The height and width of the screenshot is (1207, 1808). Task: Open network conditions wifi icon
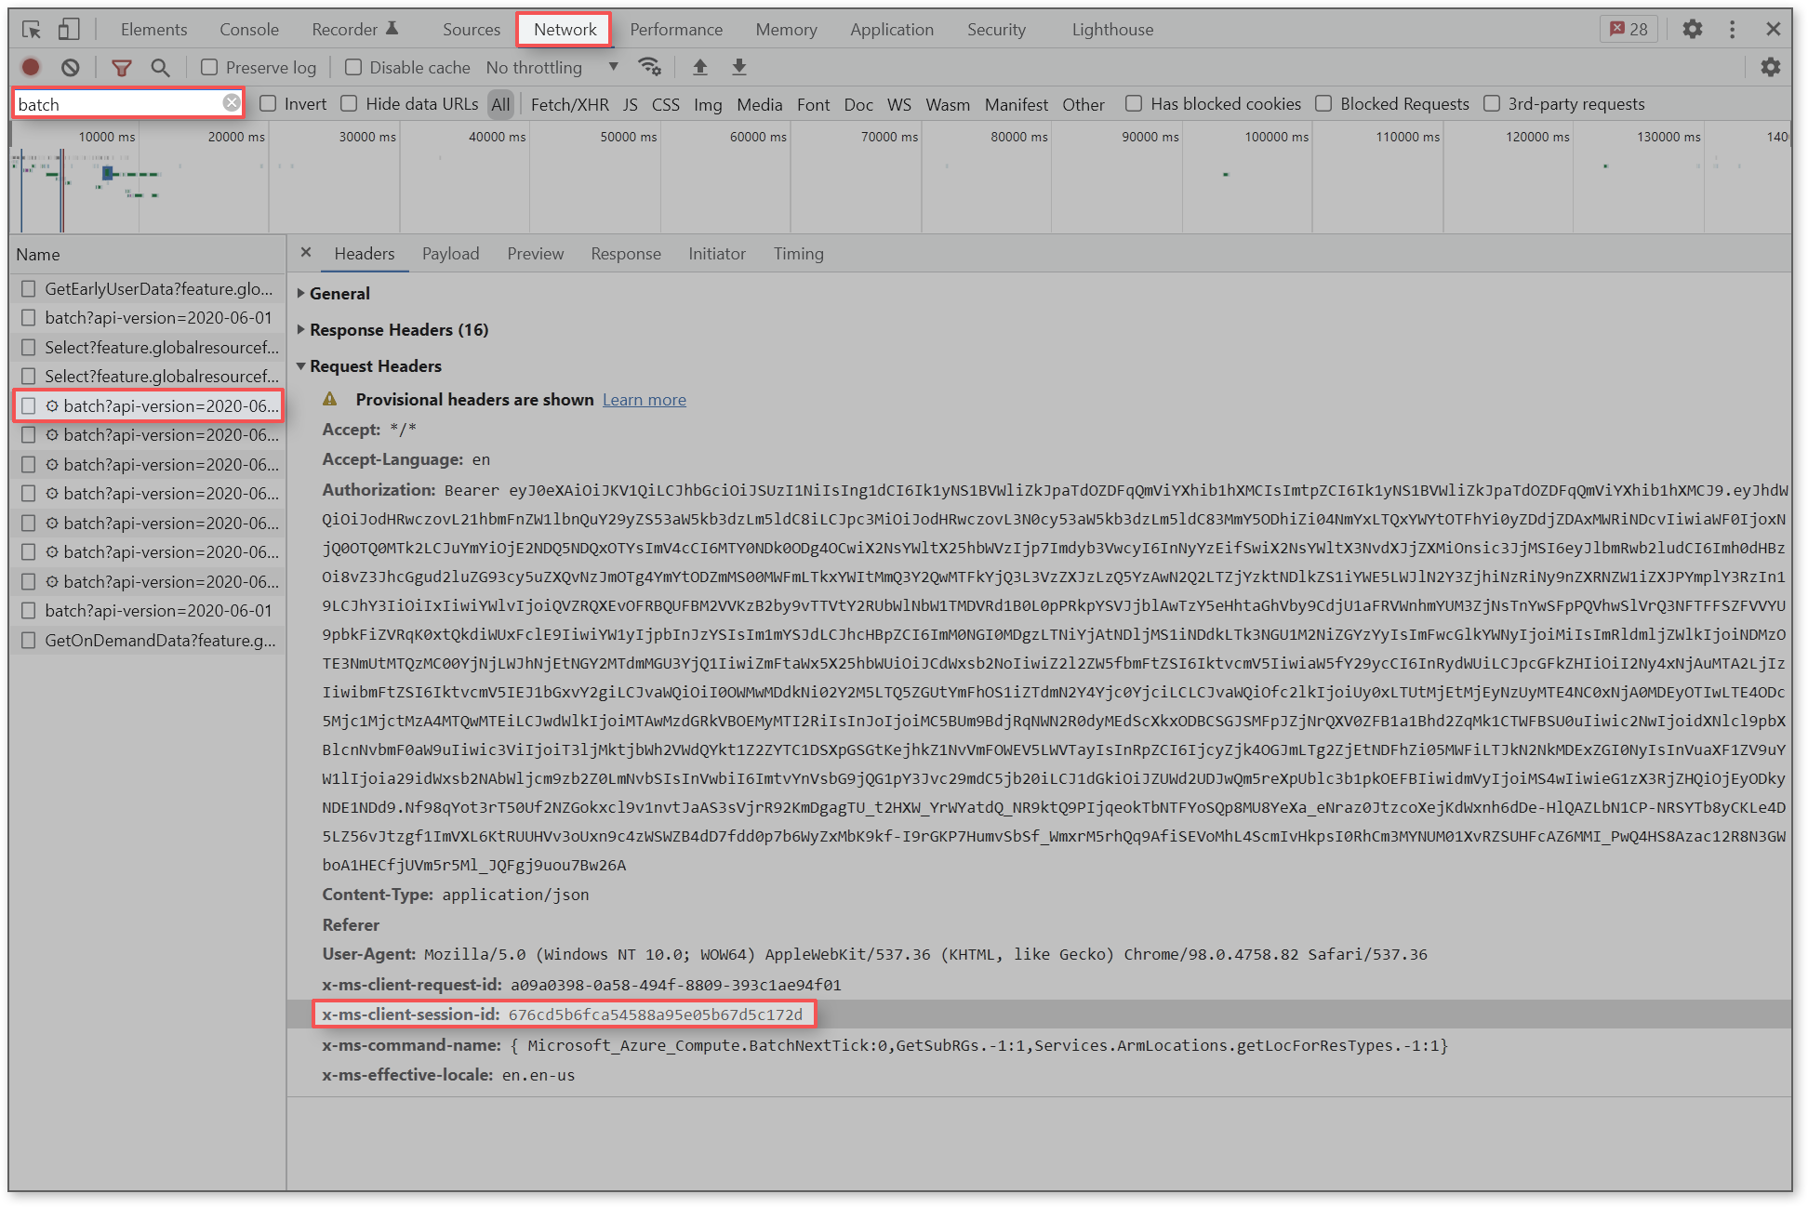click(649, 67)
